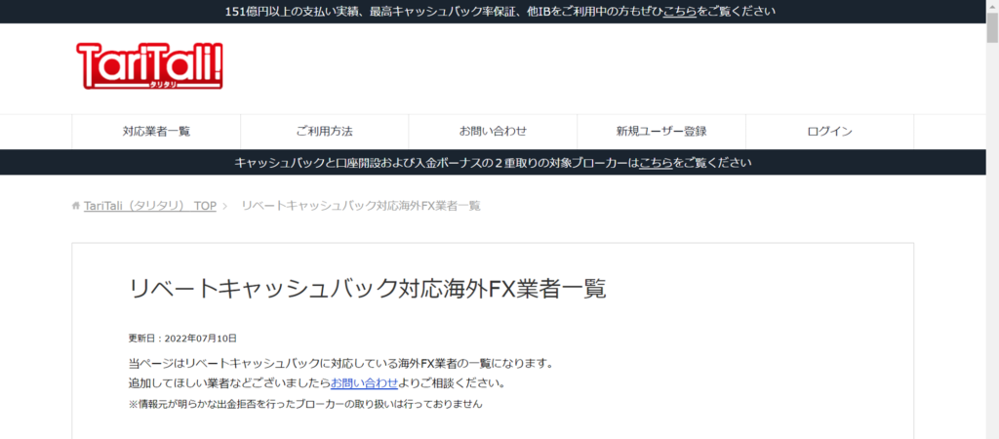Click the 当ページはリベートキャッシュバック paragraph line
The width and height of the screenshot is (999, 439).
(340, 364)
